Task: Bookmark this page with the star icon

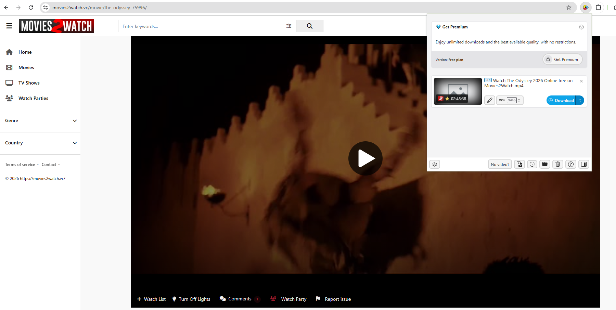Action: (x=569, y=8)
